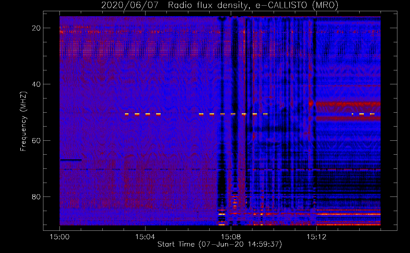The width and height of the screenshot is (410, 253).
Task: Click the '20' frequency tick label
Action: (36, 28)
